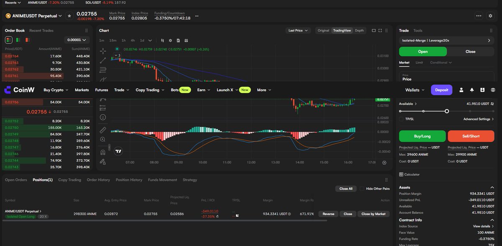Open the Conditional order type dropdown
The image size is (502, 246).
pyautogui.click(x=441, y=63)
